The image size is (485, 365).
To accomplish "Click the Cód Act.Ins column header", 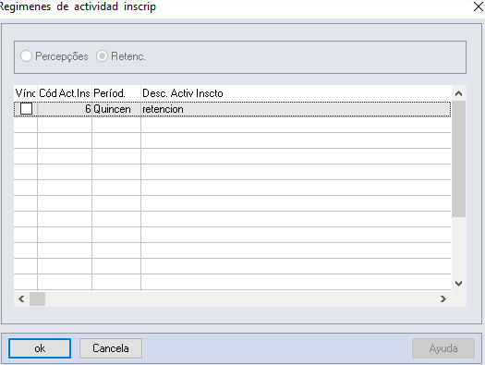I will tap(65, 93).
